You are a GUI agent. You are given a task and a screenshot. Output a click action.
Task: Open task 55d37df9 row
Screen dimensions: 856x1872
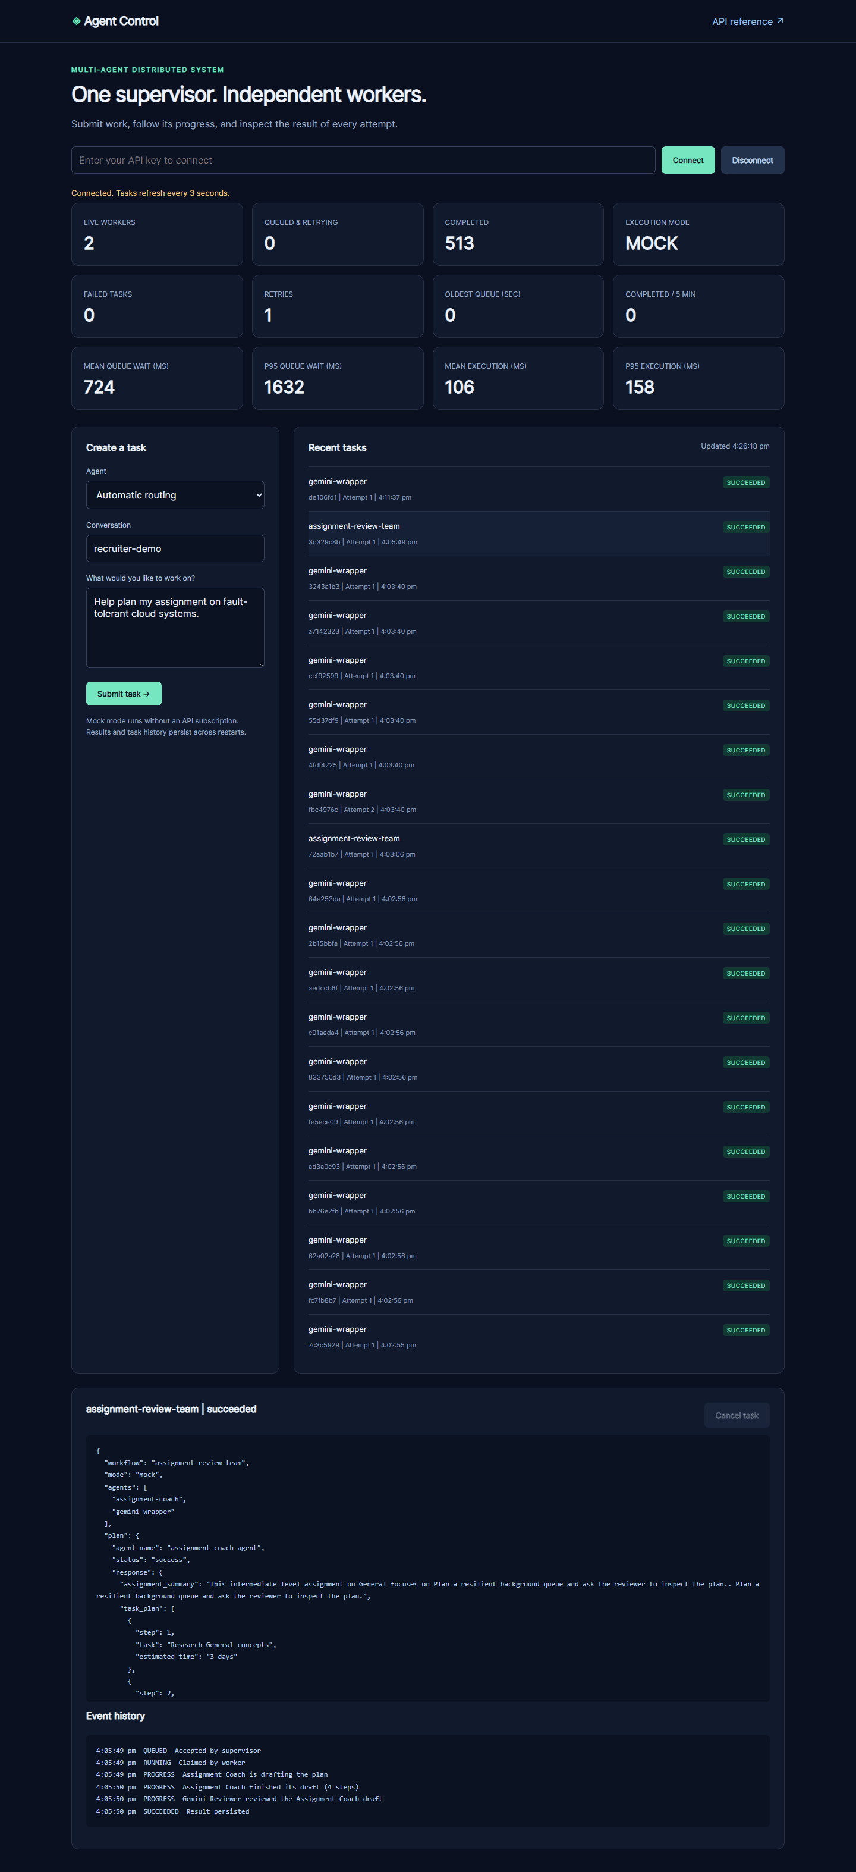539,712
